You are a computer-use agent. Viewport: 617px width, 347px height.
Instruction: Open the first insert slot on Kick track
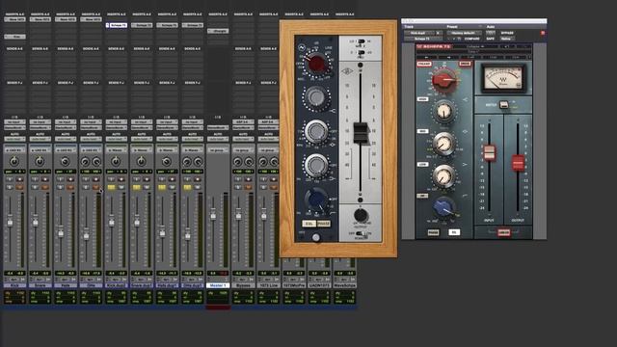coord(14,19)
